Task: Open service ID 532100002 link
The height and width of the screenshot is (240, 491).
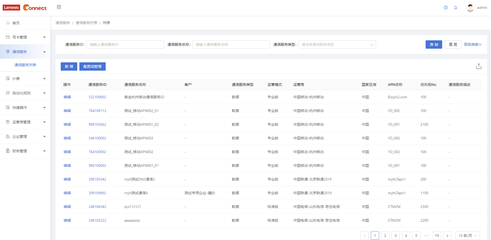Action: click(x=97, y=97)
